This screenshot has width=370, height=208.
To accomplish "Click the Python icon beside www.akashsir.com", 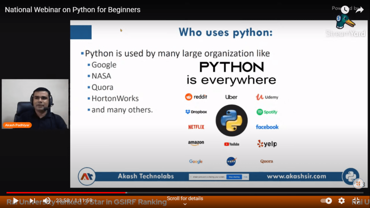I will pyautogui.click(x=350, y=176).
